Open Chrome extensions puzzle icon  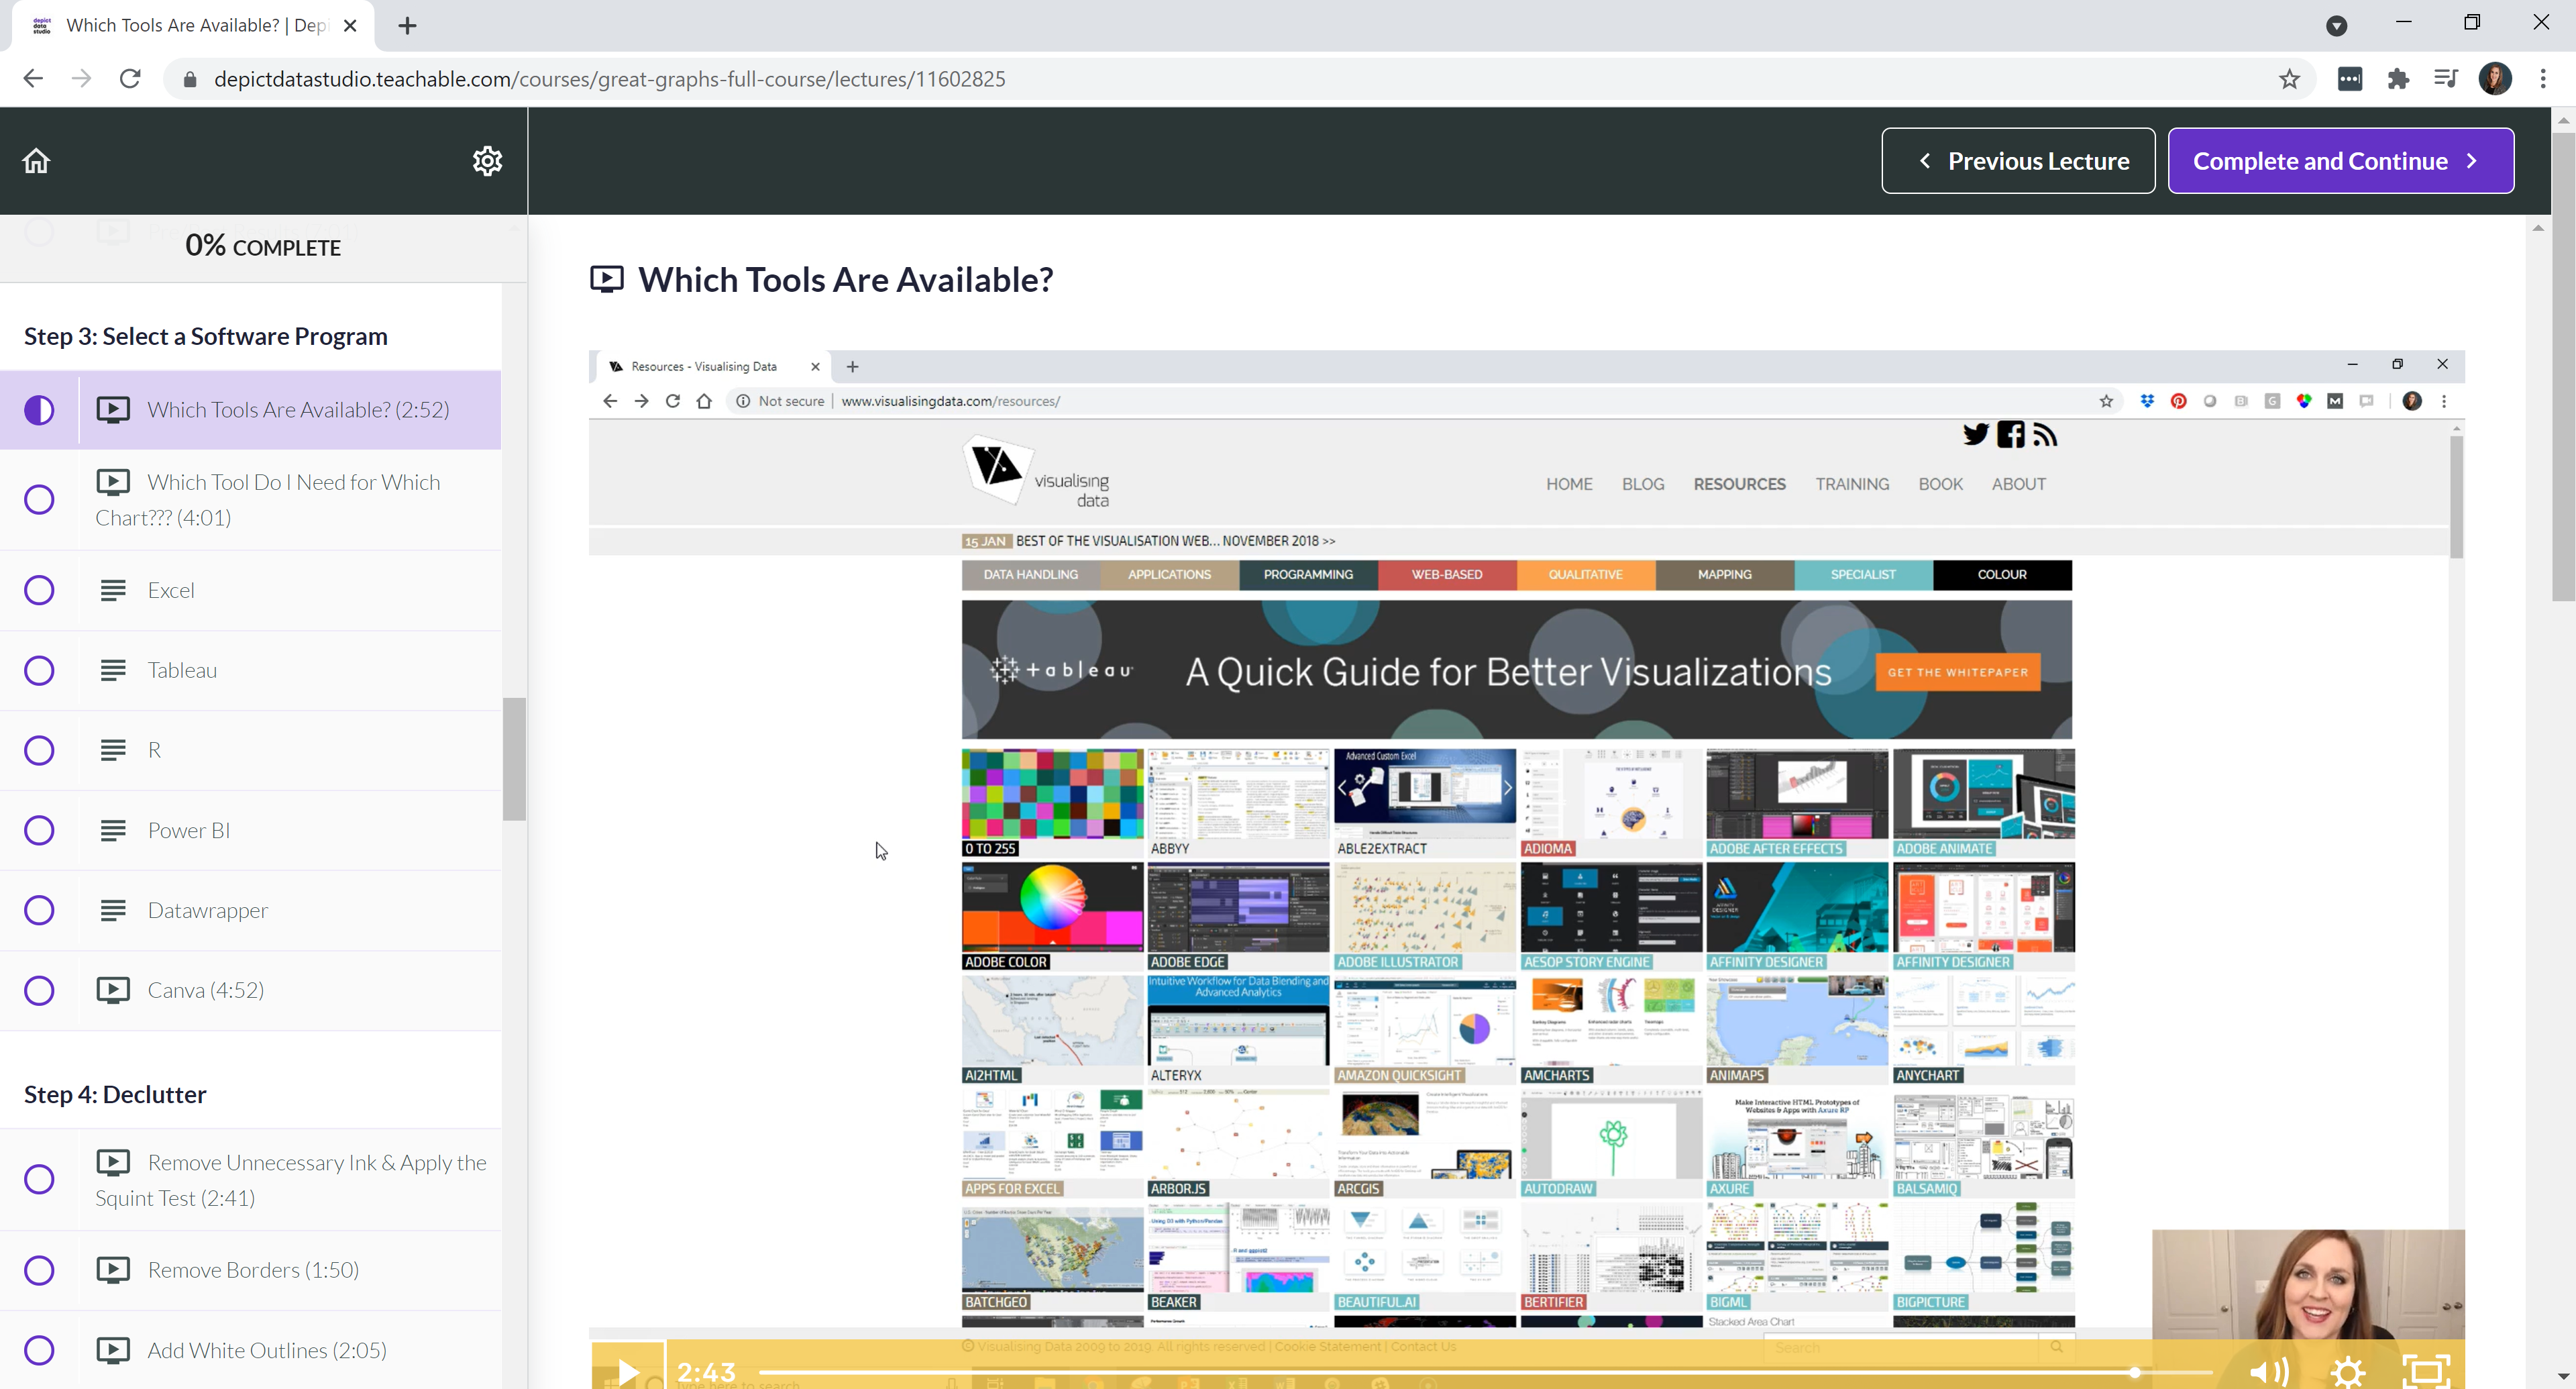[x=2398, y=79]
